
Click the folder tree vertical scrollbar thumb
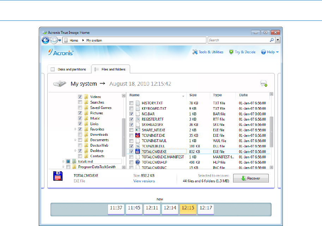point(124,137)
